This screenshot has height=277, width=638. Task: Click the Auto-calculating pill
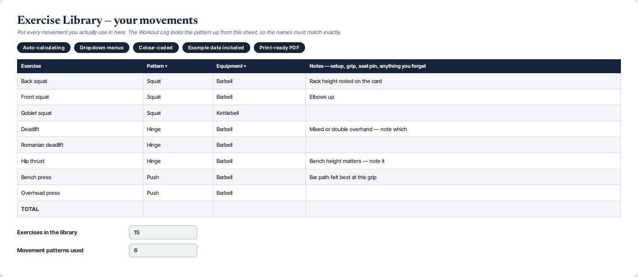coord(44,48)
